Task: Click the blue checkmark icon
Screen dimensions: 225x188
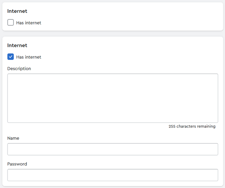Action: point(11,57)
